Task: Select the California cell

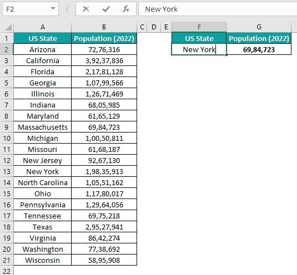Action: tap(43, 61)
